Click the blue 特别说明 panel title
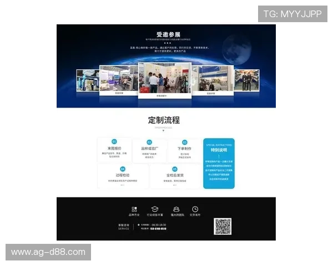 click(x=219, y=150)
